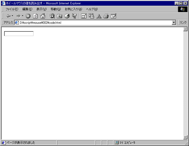Image resolution: width=189 pixels, height=146 pixels.
Task: Open the History toolbar icon
Action: [67, 16]
